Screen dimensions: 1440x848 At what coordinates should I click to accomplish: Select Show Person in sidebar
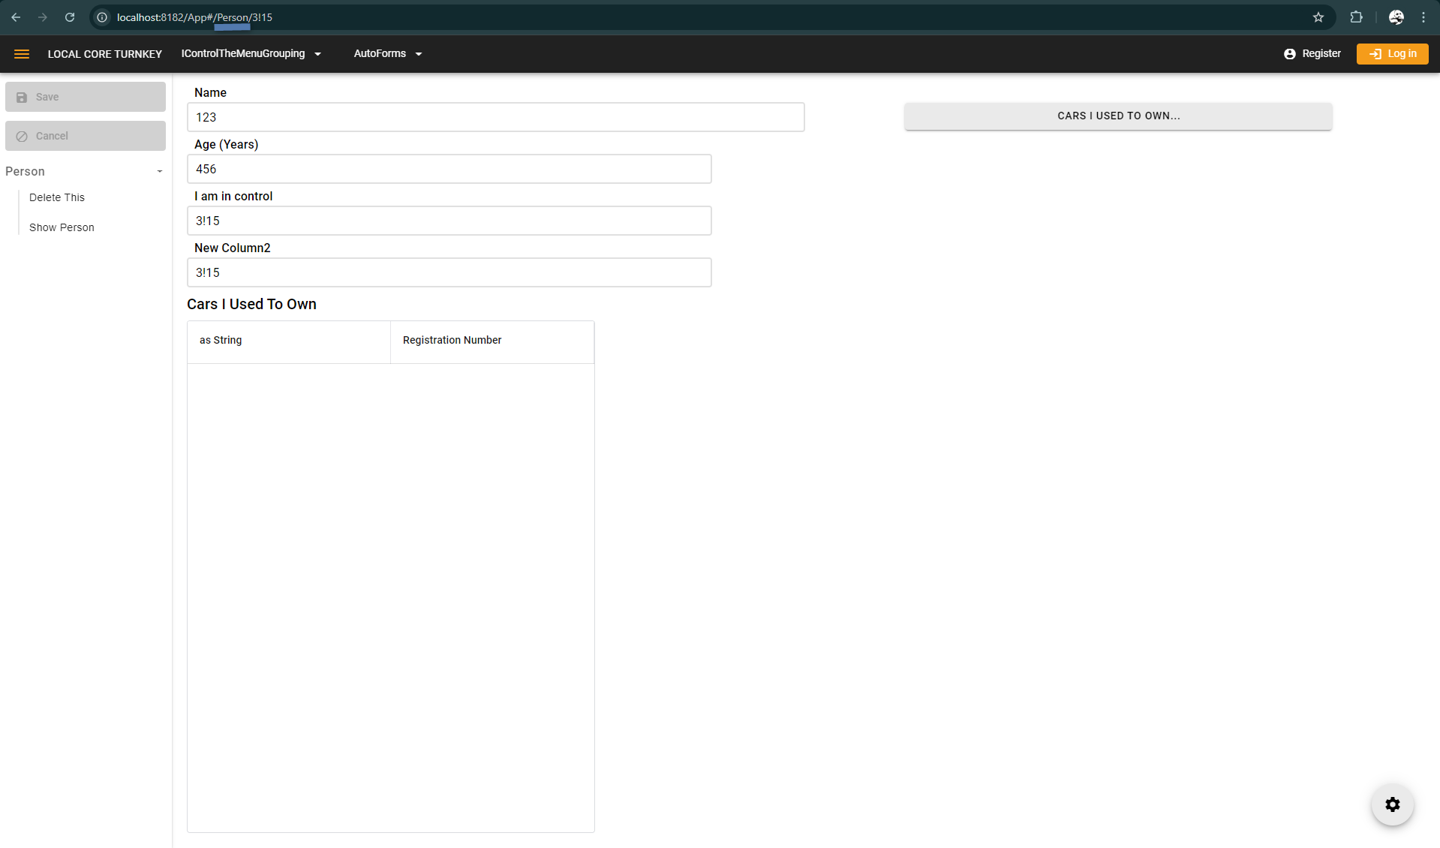tap(62, 227)
